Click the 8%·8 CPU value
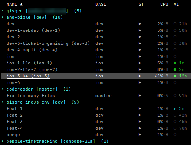This screenshot has width=191, height=145. point(163,69)
